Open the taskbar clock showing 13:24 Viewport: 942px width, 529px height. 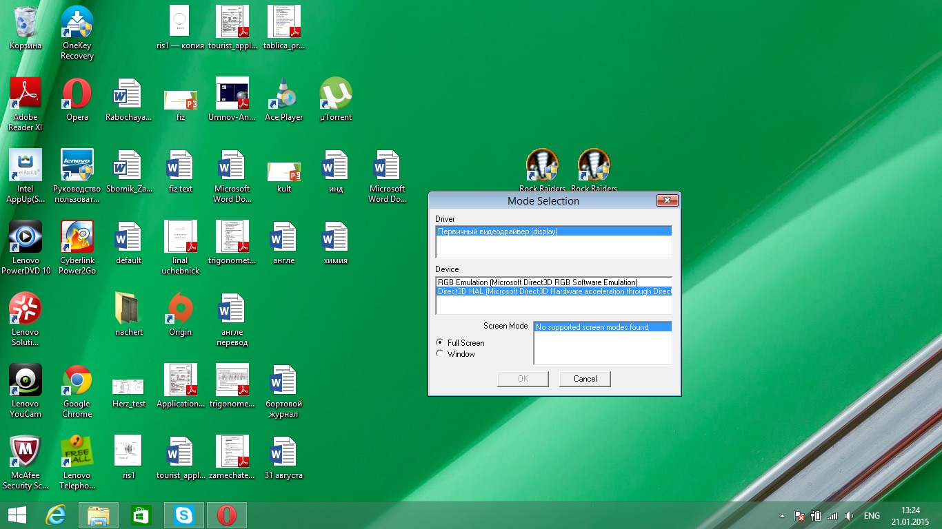click(x=911, y=515)
